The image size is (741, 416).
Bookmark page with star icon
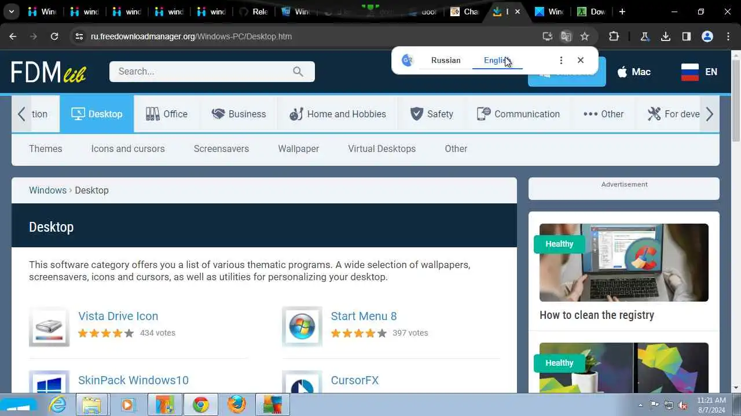click(x=585, y=36)
